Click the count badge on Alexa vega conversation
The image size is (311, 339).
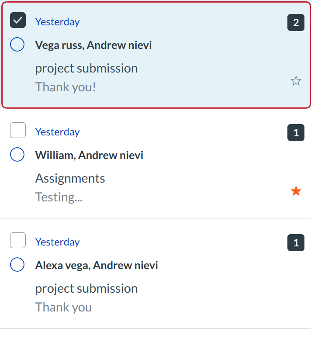tap(296, 243)
